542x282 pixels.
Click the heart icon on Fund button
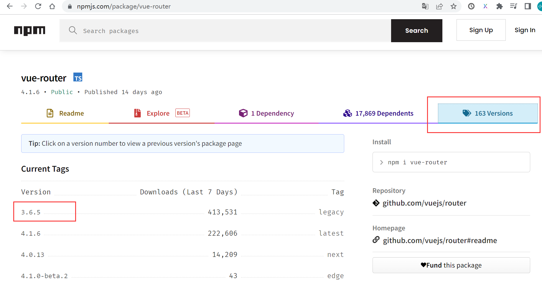click(x=424, y=265)
